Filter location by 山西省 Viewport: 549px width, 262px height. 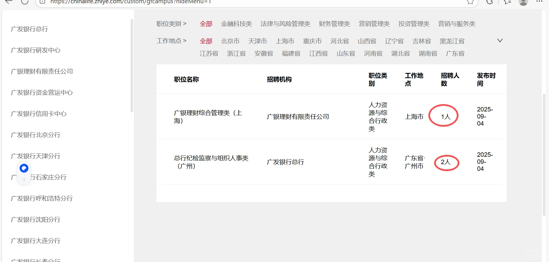tap(367, 41)
